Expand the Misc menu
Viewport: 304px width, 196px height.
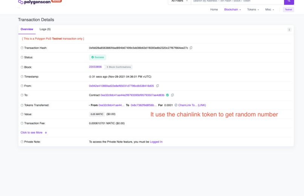pos(270,9)
